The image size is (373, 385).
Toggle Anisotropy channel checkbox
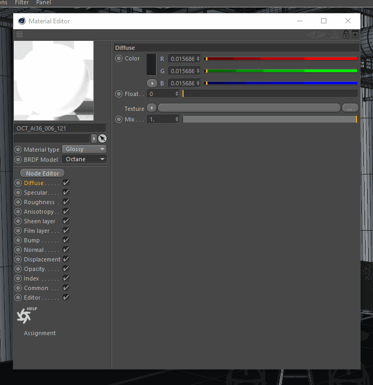[x=66, y=212]
